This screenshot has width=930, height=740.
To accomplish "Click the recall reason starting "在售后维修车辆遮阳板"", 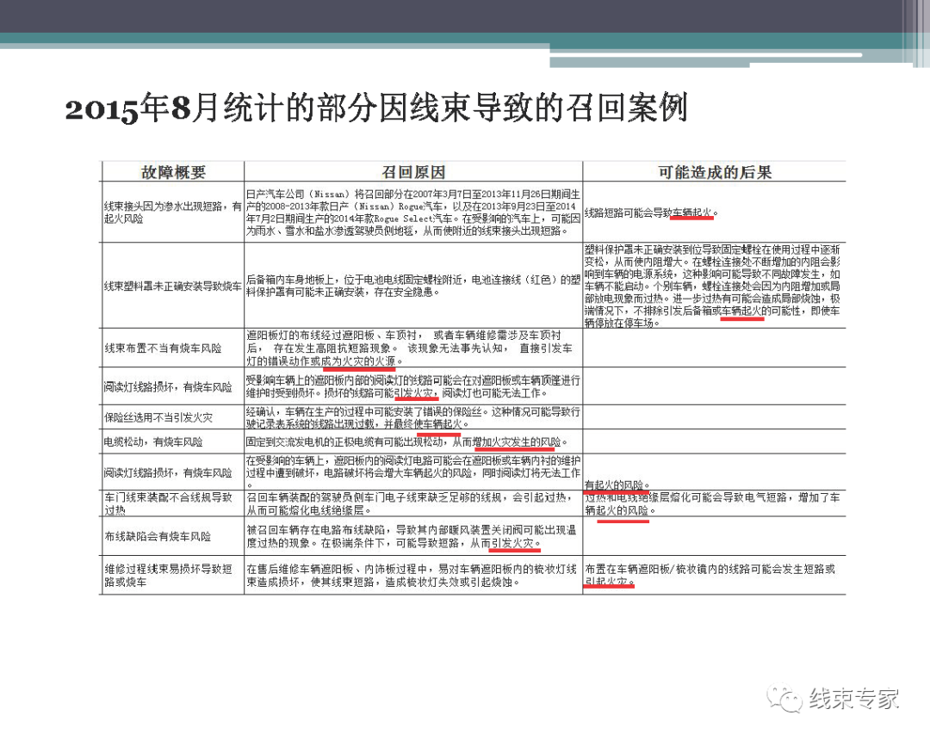I will [412, 576].
